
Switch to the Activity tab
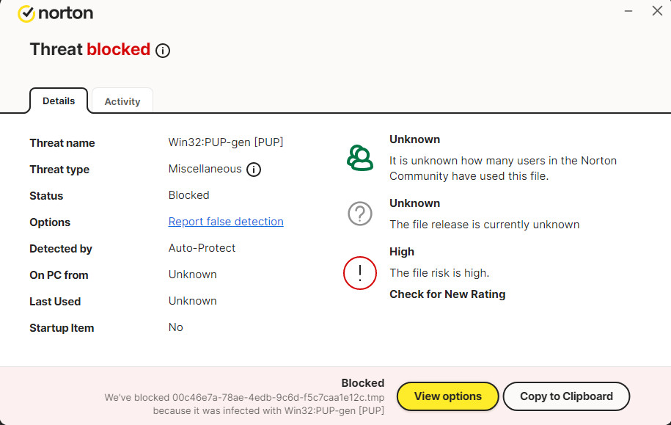122,101
